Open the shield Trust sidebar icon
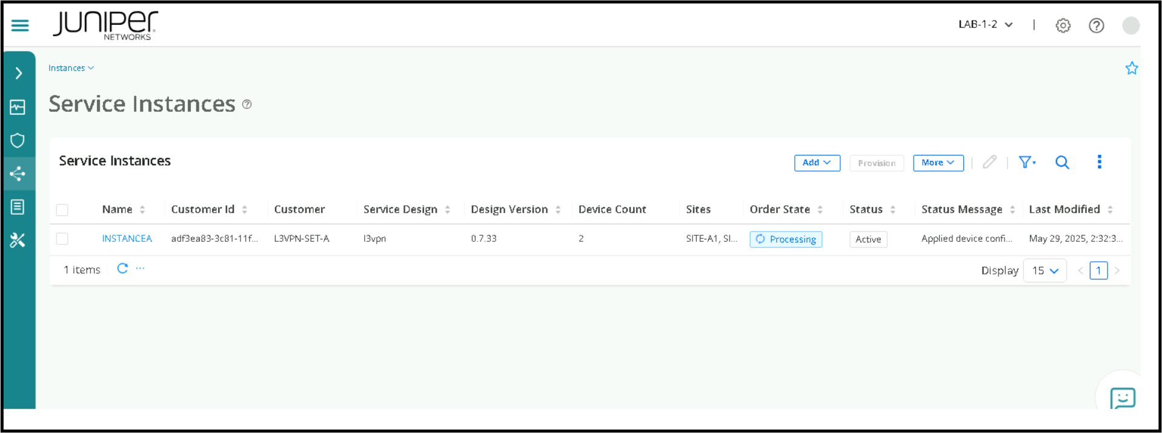This screenshot has height=433, width=1162. click(18, 141)
